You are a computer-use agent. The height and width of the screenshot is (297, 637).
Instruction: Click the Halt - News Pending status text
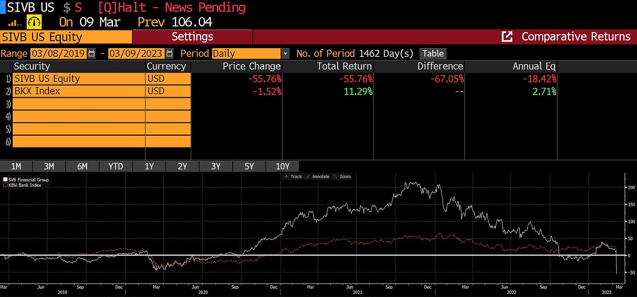coord(172,7)
